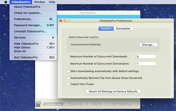Viewport: 176px width, 111px height.
Task: Select the General tab
Action: point(106,29)
